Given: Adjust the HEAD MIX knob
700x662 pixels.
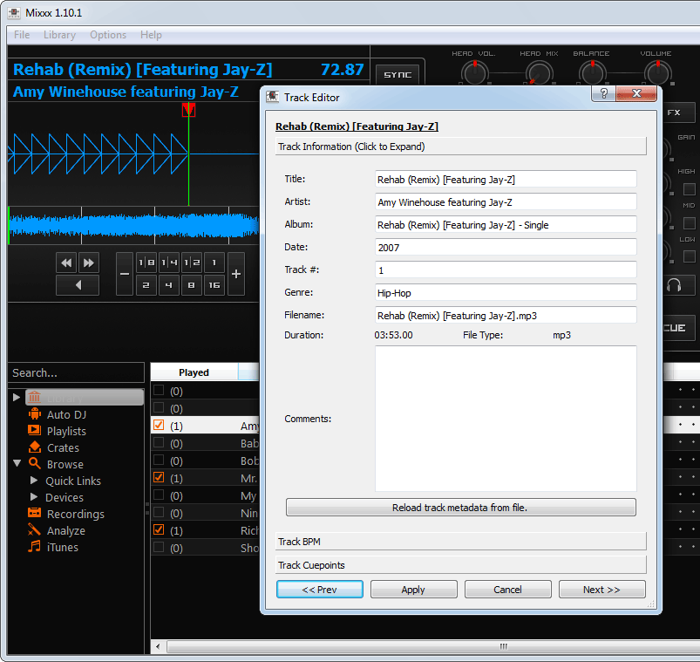Looking at the screenshot, I should click(540, 72).
